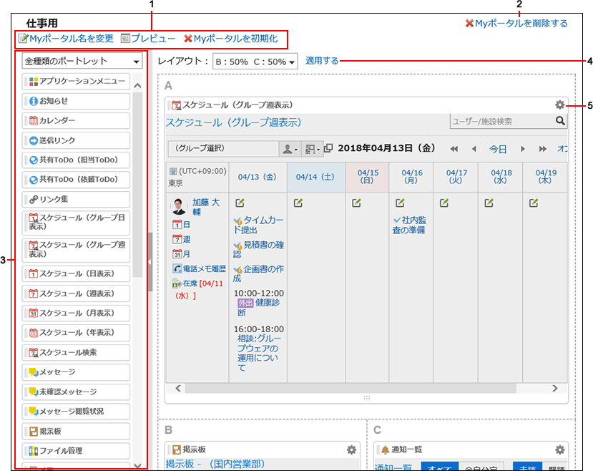The height and width of the screenshot is (471, 593).
Task: Open the プレビュー link
Action: tap(148, 39)
